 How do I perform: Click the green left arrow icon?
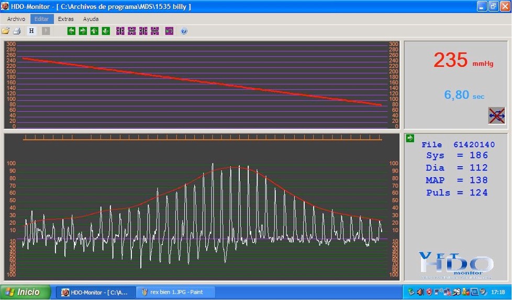point(71,31)
